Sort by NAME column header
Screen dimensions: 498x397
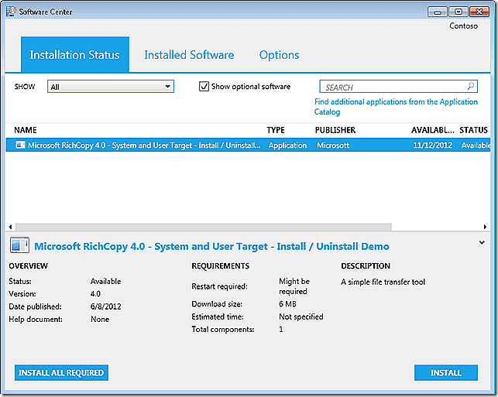26,130
